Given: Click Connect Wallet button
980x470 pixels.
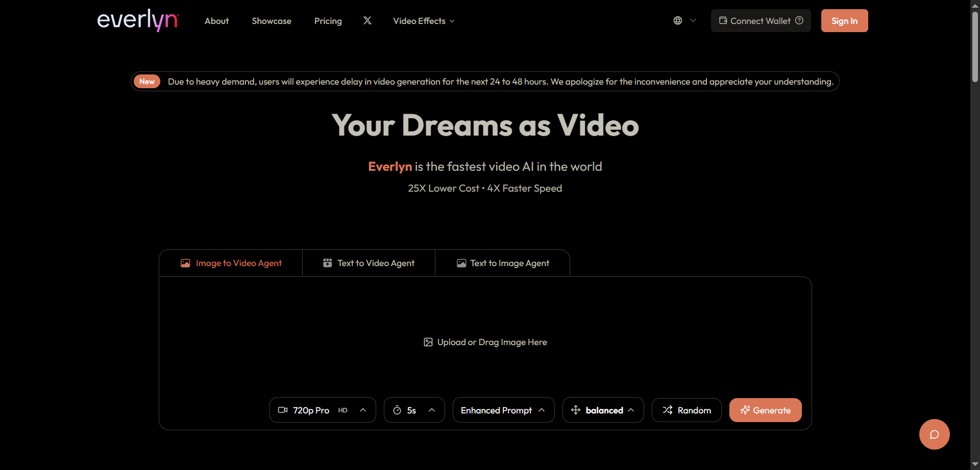Looking at the screenshot, I should pyautogui.click(x=761, y=20).
